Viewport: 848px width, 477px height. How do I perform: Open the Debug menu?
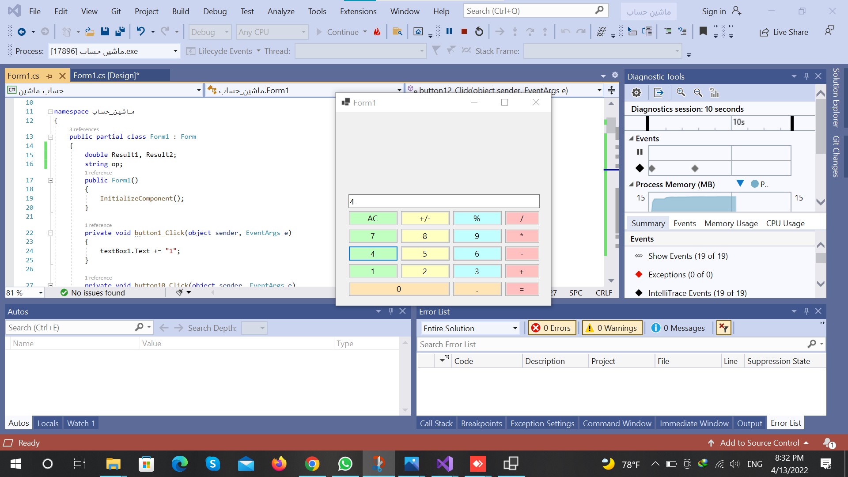215,11
